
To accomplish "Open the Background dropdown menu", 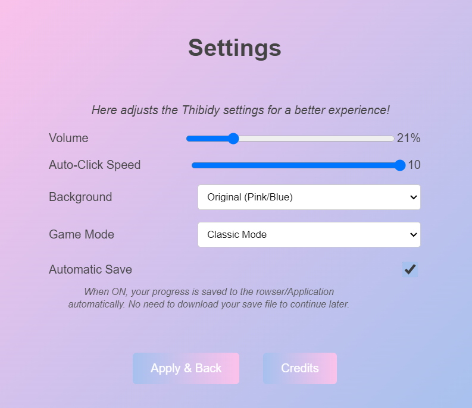I will (x=308, y=197).
